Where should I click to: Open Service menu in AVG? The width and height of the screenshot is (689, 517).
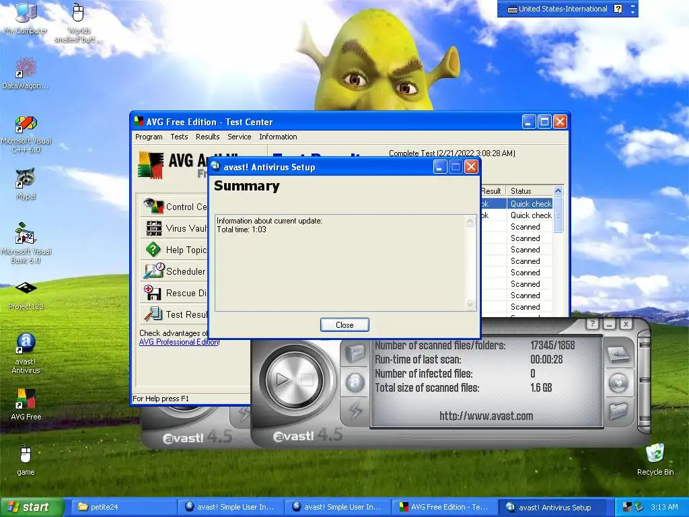(x=239, y=137)
